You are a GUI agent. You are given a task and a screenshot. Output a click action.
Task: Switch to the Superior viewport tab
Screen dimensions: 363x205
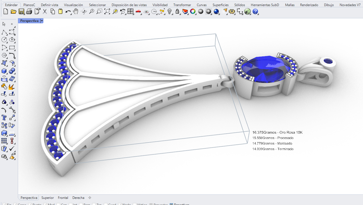click(48, 198)
